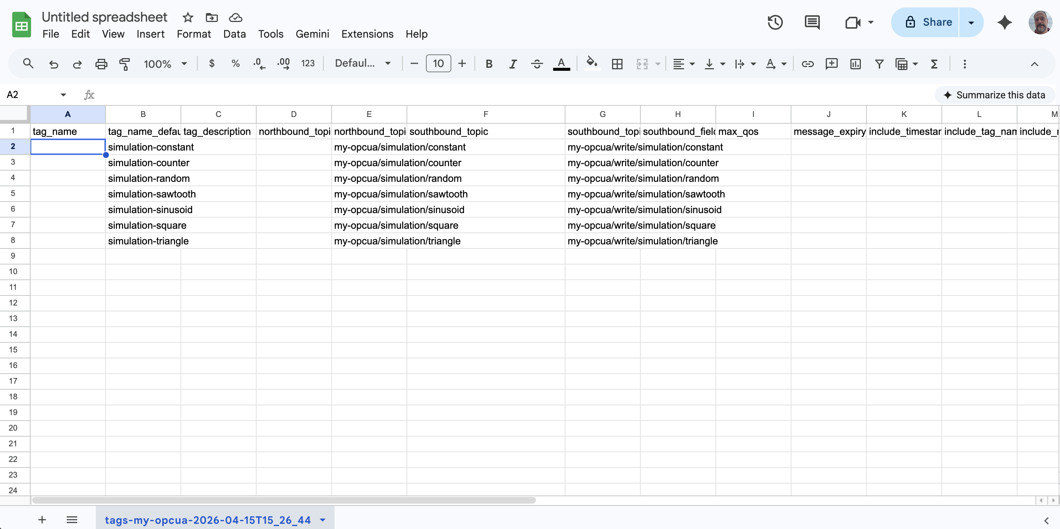Open the fill color picker
The image size is (1060, 529).
[591, 64]
